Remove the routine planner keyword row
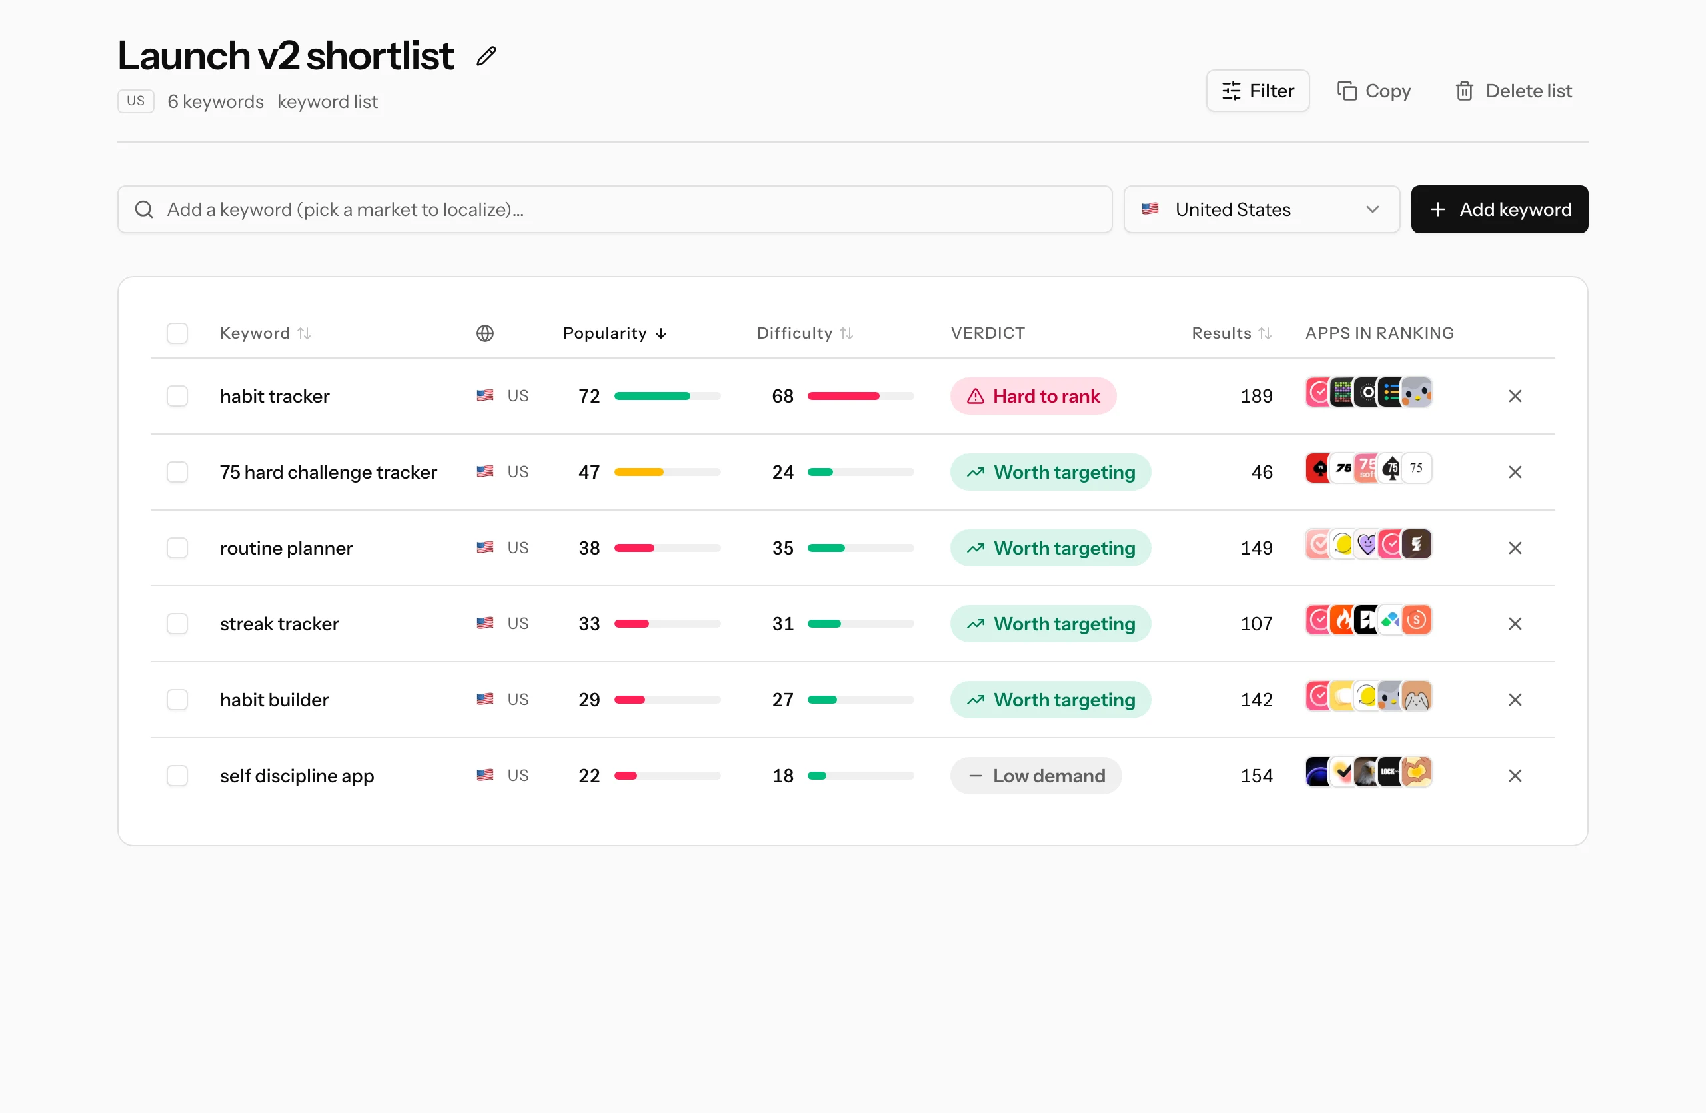The image size is (1706, 1113). pos(1515,548)
